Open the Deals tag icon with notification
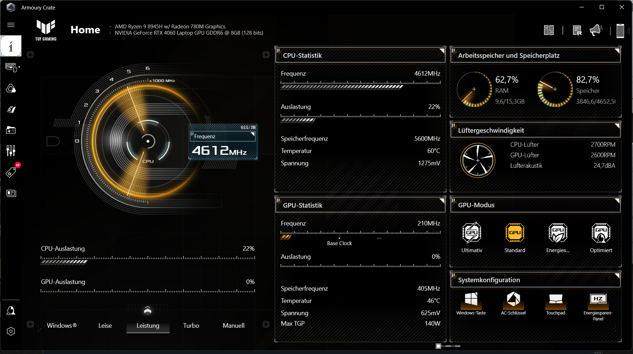Screen dimensions: 633x354 click(x=11, y=172)
